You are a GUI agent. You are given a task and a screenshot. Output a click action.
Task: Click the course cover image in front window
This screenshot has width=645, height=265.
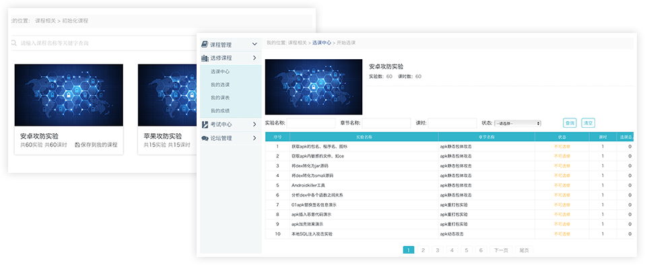click(314, 87)
